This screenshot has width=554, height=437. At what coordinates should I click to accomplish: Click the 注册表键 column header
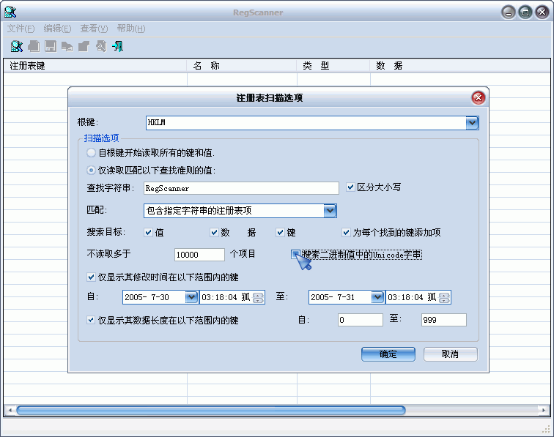pos(95,66)
